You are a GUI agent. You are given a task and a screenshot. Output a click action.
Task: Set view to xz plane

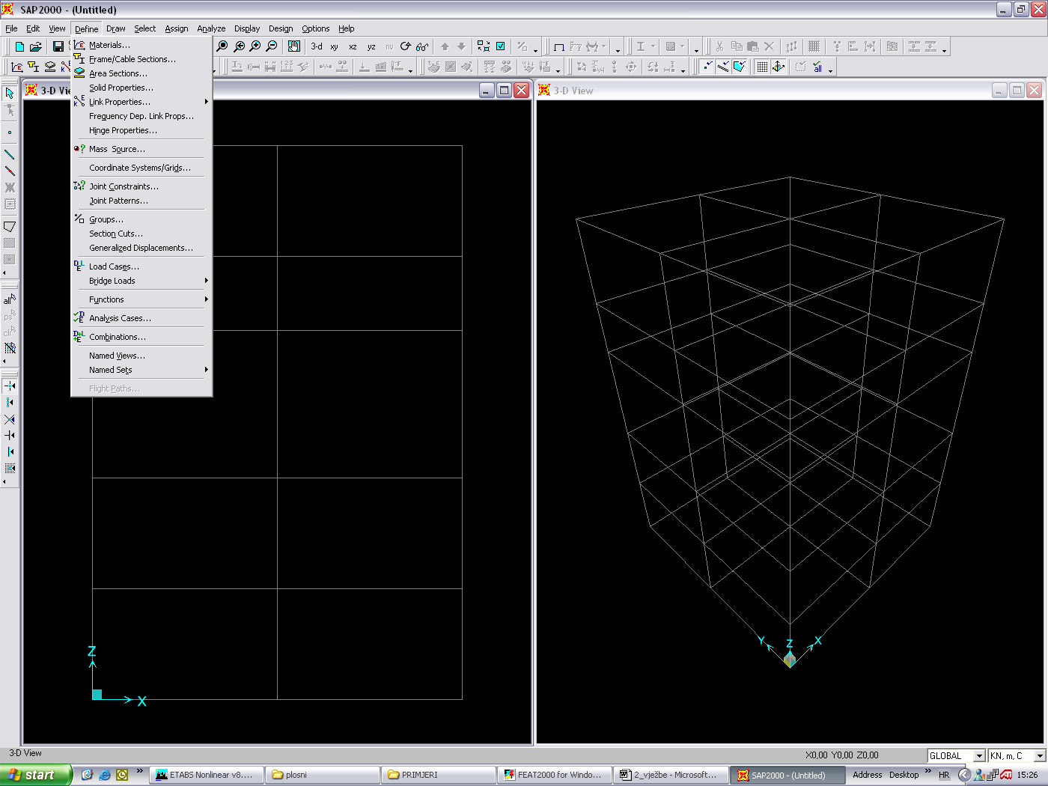click(x=353, y=46)
